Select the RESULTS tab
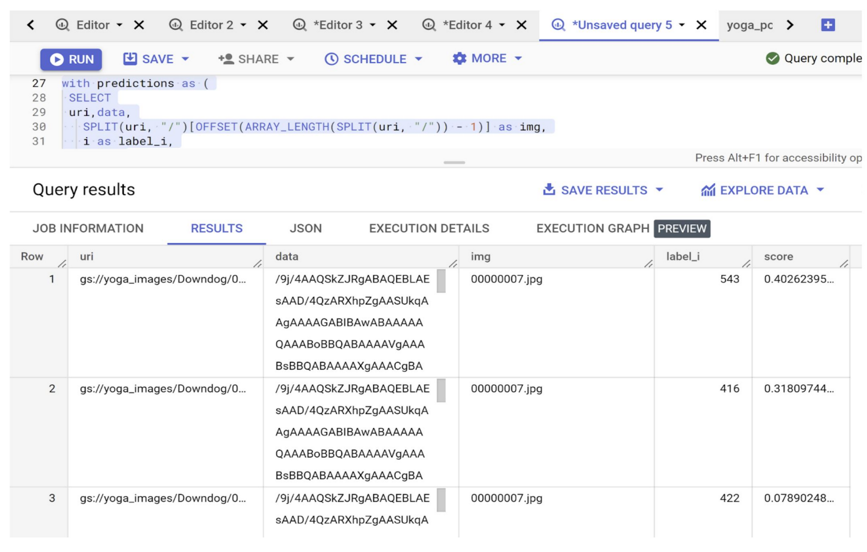Viewport: 867px width, 552px height. pos(217,229)
